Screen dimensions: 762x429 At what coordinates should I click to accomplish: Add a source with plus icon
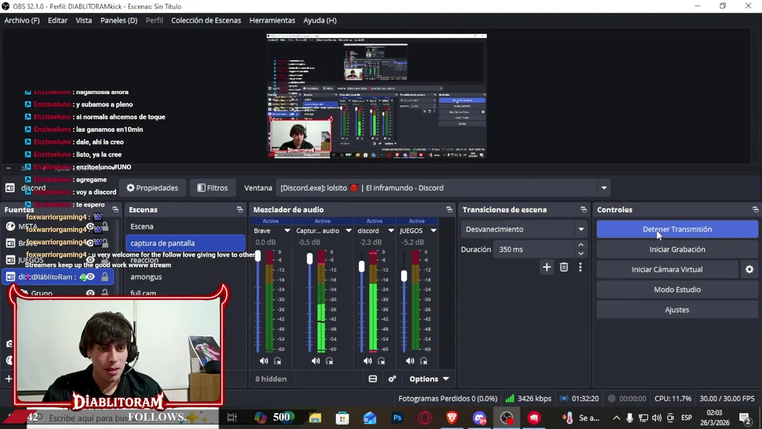point(9,378)
